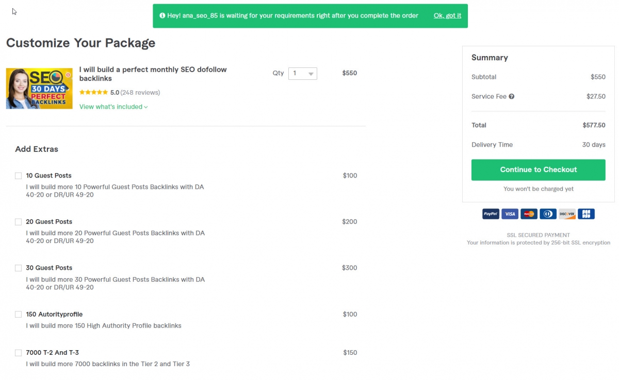Click the Diners Club card icon
This screenshot has height=380, width=619.
coord(548,214)
